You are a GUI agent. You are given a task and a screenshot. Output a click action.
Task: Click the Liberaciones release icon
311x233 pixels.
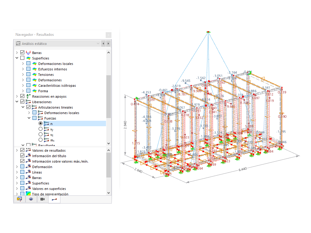point(28,102)
